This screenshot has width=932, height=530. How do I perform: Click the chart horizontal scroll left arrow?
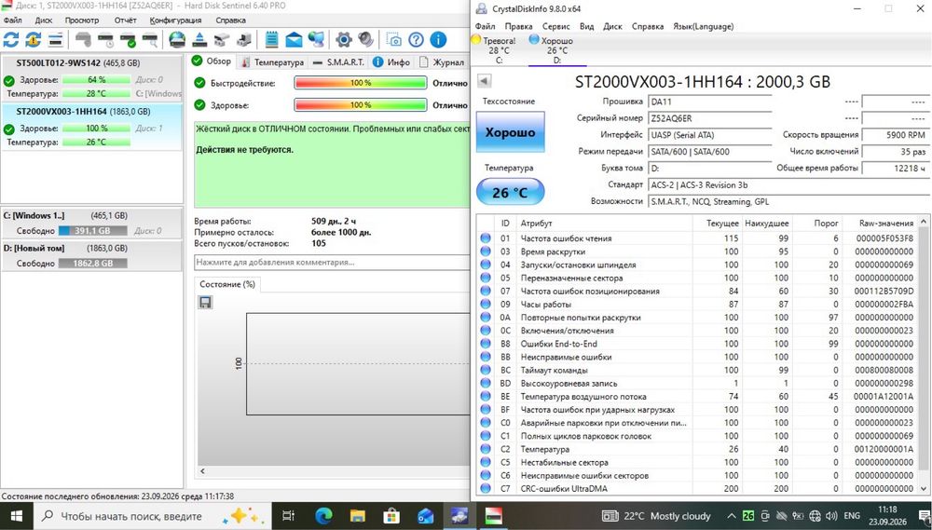[x=202, y=470]
